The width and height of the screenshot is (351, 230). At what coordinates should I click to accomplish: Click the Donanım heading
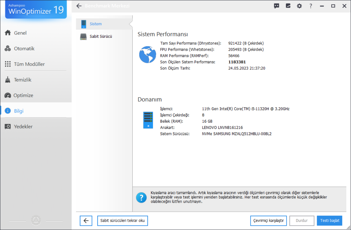[x=150, y=99]
